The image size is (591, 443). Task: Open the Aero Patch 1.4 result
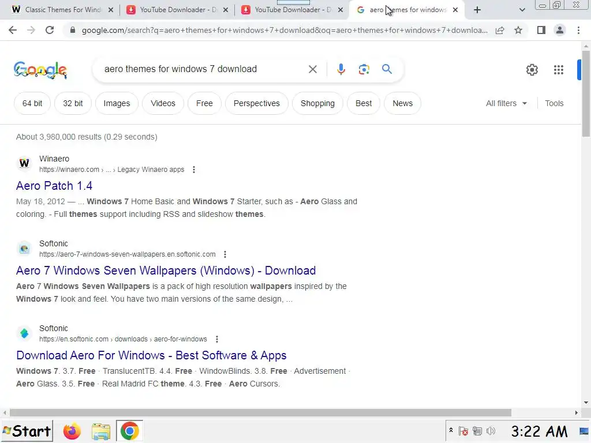pos(54,186)
